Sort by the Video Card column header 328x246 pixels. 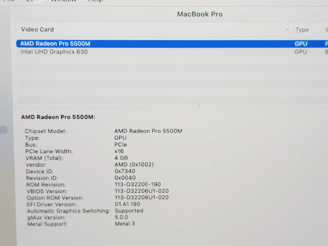(37, 30)
